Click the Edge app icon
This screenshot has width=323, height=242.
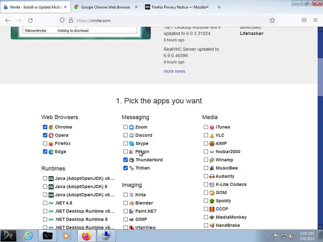coord(51,152)
